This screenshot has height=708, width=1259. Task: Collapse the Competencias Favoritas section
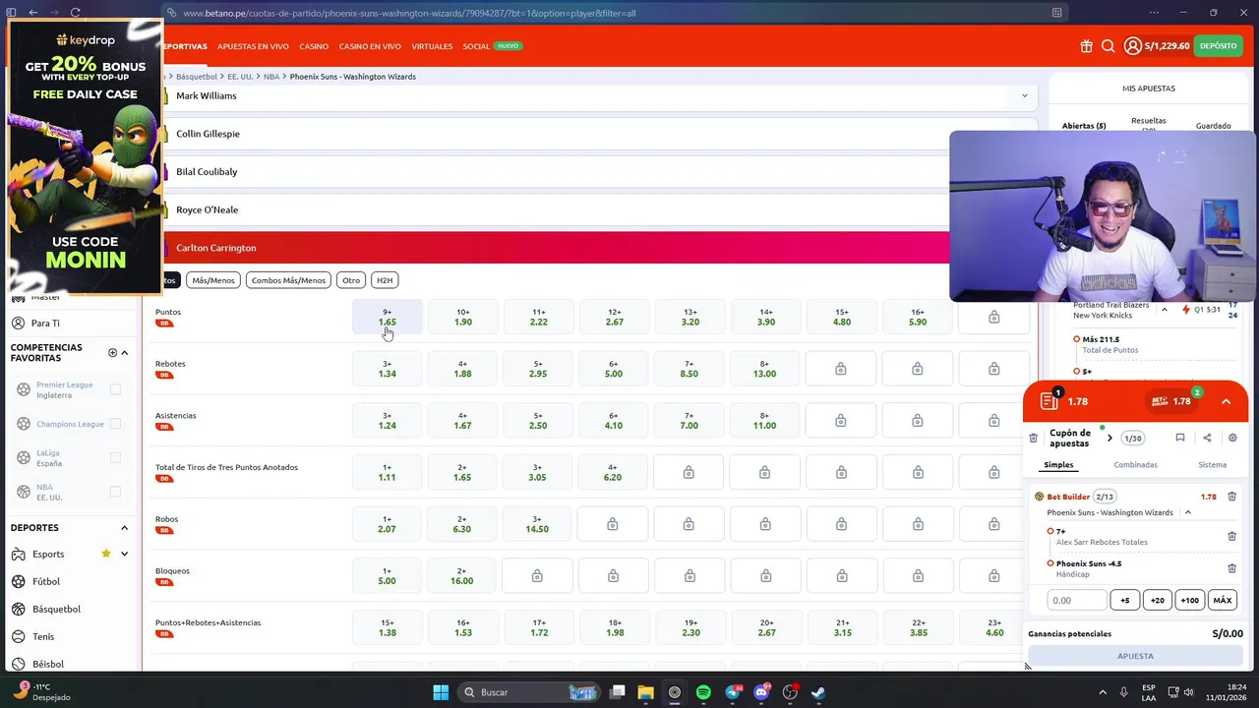[124, 352]
